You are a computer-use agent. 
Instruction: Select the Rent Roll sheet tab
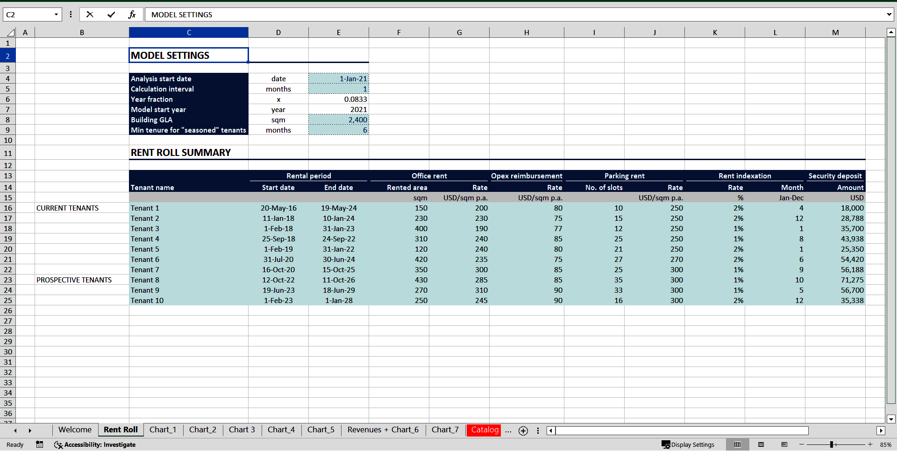click(121, 430)
